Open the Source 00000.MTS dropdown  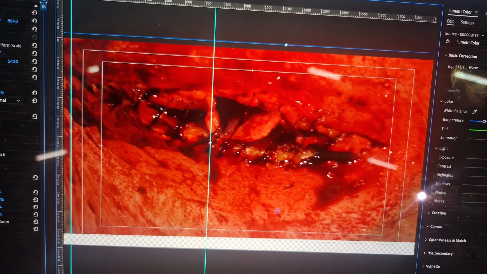483,35
